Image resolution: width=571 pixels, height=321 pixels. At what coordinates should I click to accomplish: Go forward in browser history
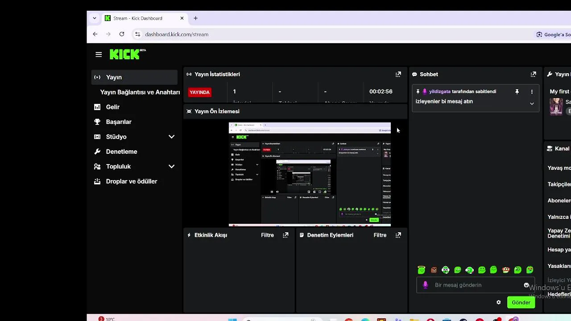(108, 34)
